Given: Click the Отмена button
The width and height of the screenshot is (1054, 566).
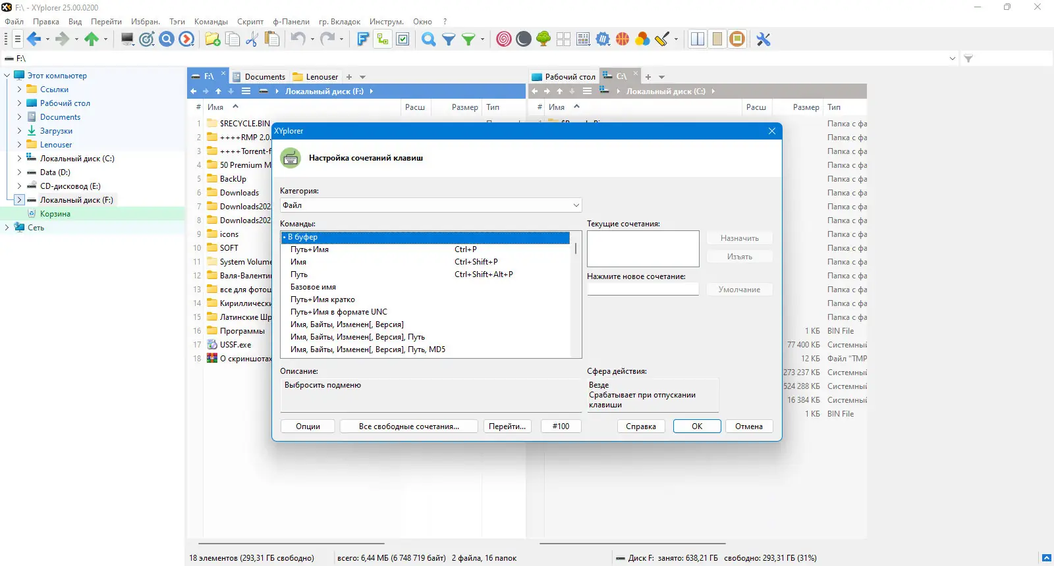Looking at the screenshot, I should [x=749, y=426].
